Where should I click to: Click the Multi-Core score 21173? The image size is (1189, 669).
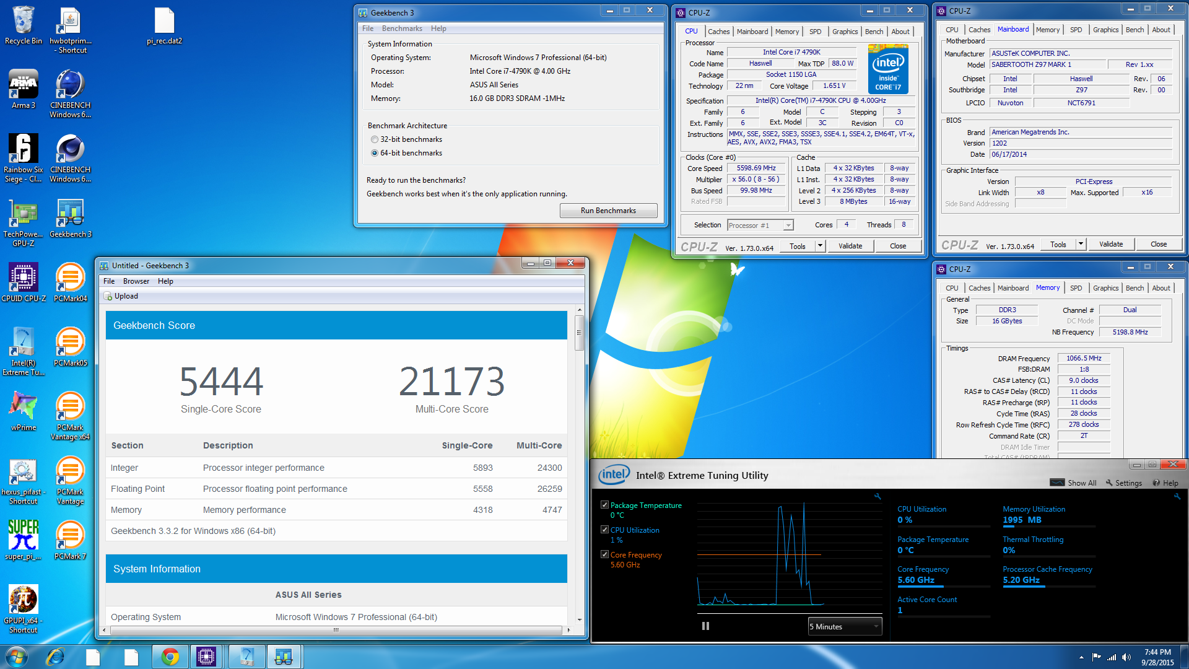[451, 381]
